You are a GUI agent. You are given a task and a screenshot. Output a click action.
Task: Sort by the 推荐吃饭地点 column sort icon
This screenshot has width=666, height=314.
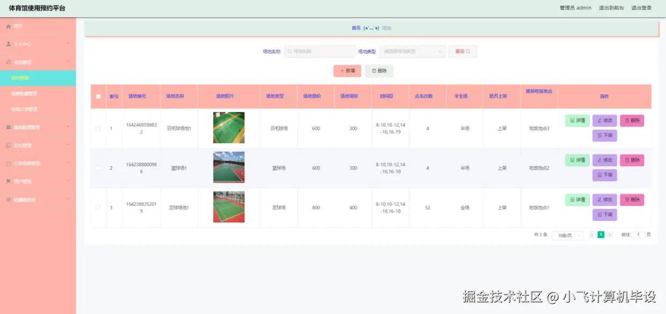[539, 100]
